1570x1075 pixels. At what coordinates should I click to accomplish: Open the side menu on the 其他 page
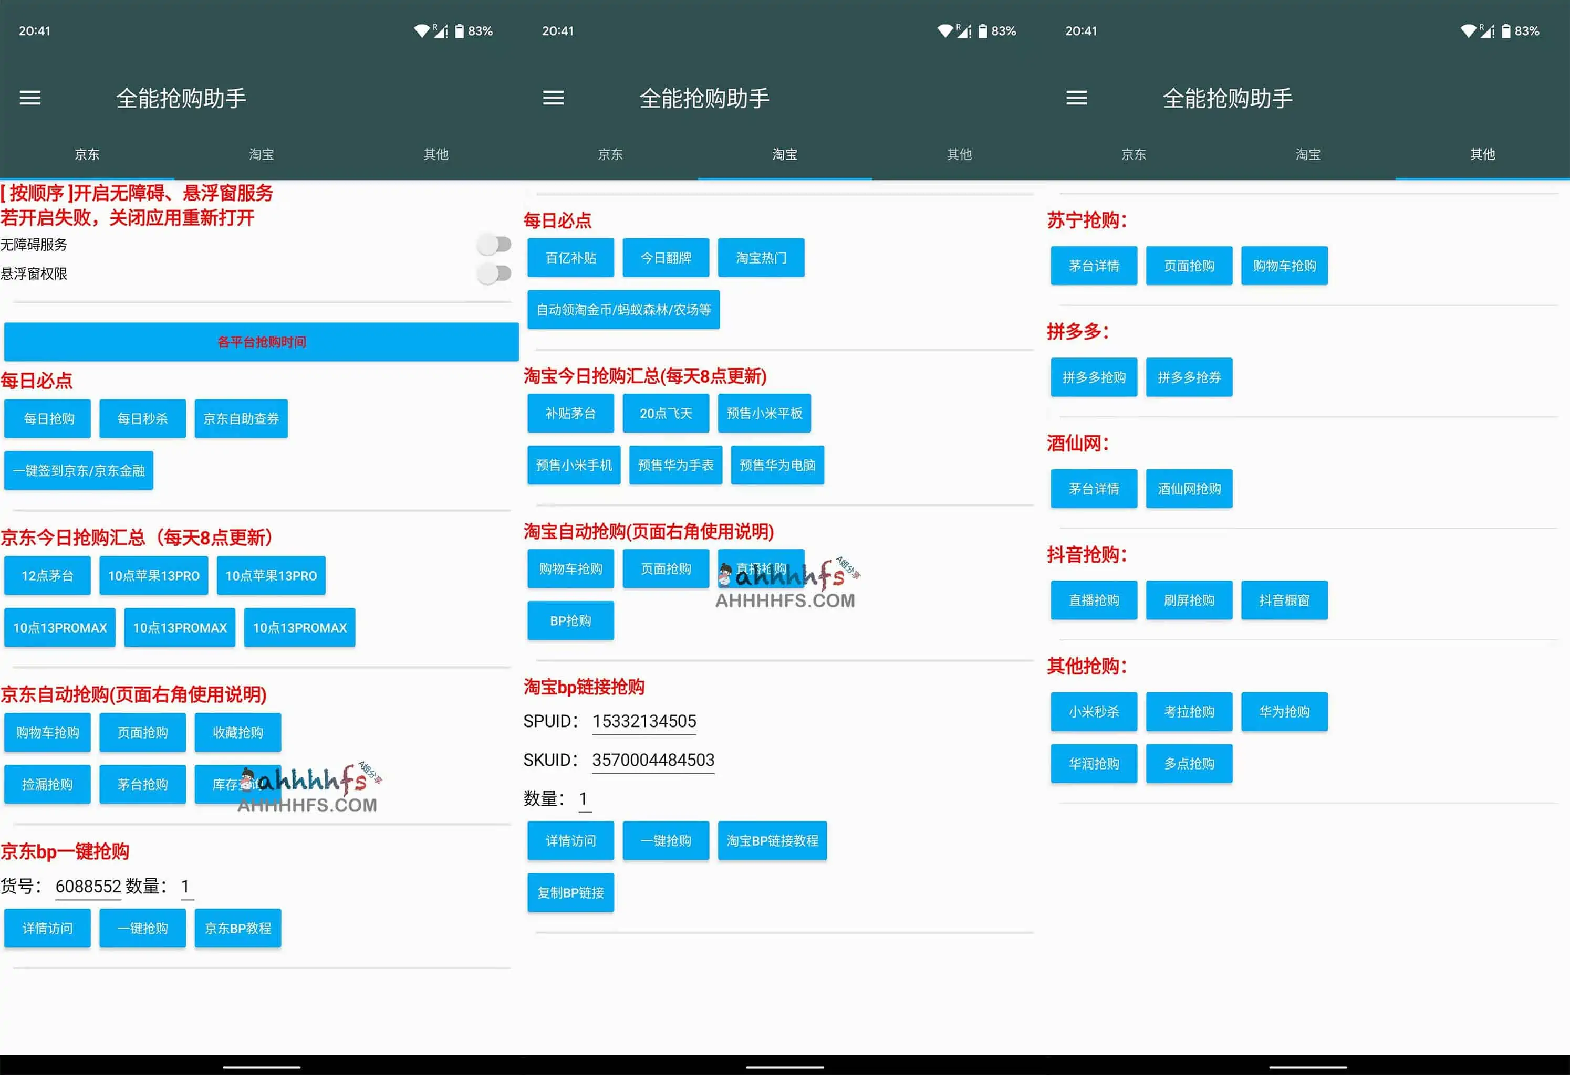[1077, 98]
